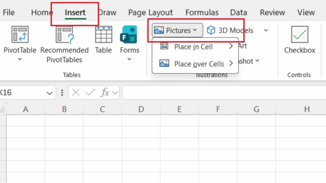Click the Select All corner triangle
Image resolution: width=326 pixels, height=183 pixels.
coord(2,109)
